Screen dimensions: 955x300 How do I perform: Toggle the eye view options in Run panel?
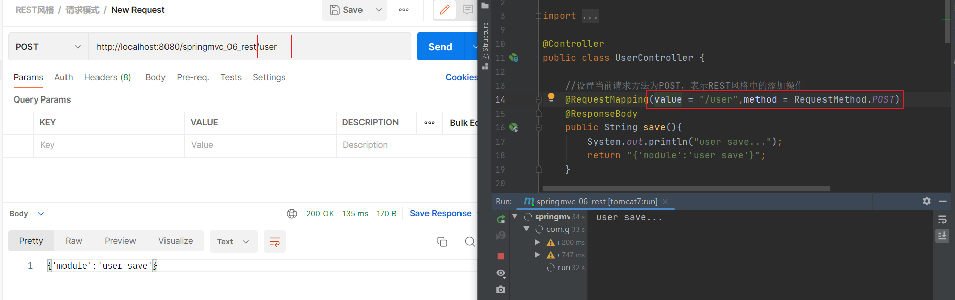click(501, 273)
